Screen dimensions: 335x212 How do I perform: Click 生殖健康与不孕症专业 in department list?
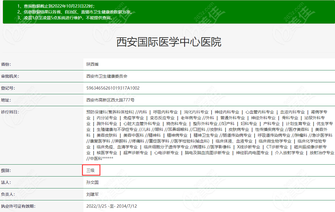[117, 129]
